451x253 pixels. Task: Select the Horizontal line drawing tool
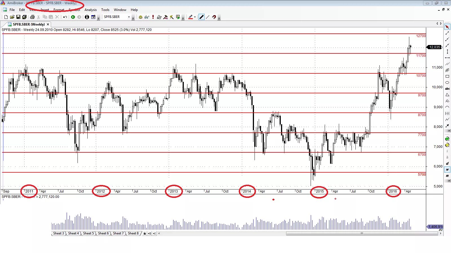tap(447, 58)
